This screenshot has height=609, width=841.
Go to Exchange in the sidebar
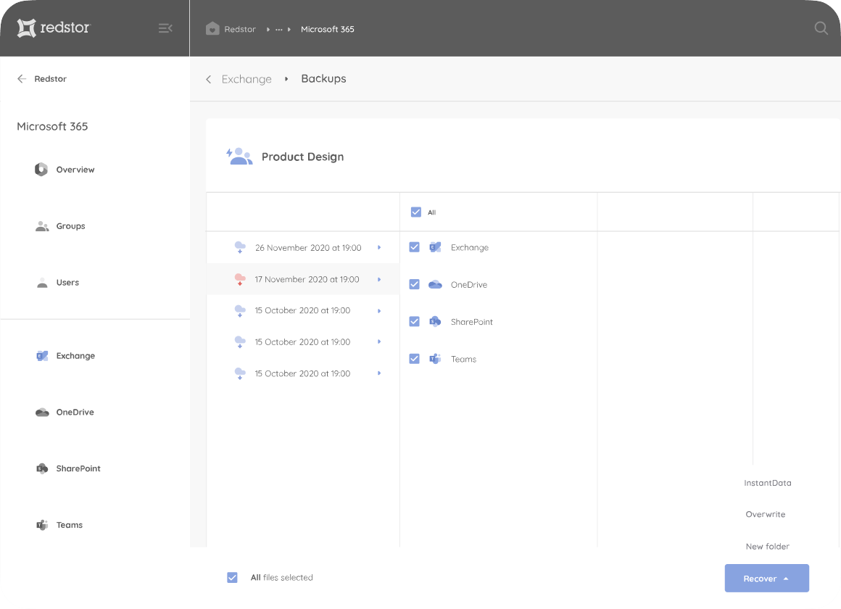pyautogui.click(x=75, y=356)
